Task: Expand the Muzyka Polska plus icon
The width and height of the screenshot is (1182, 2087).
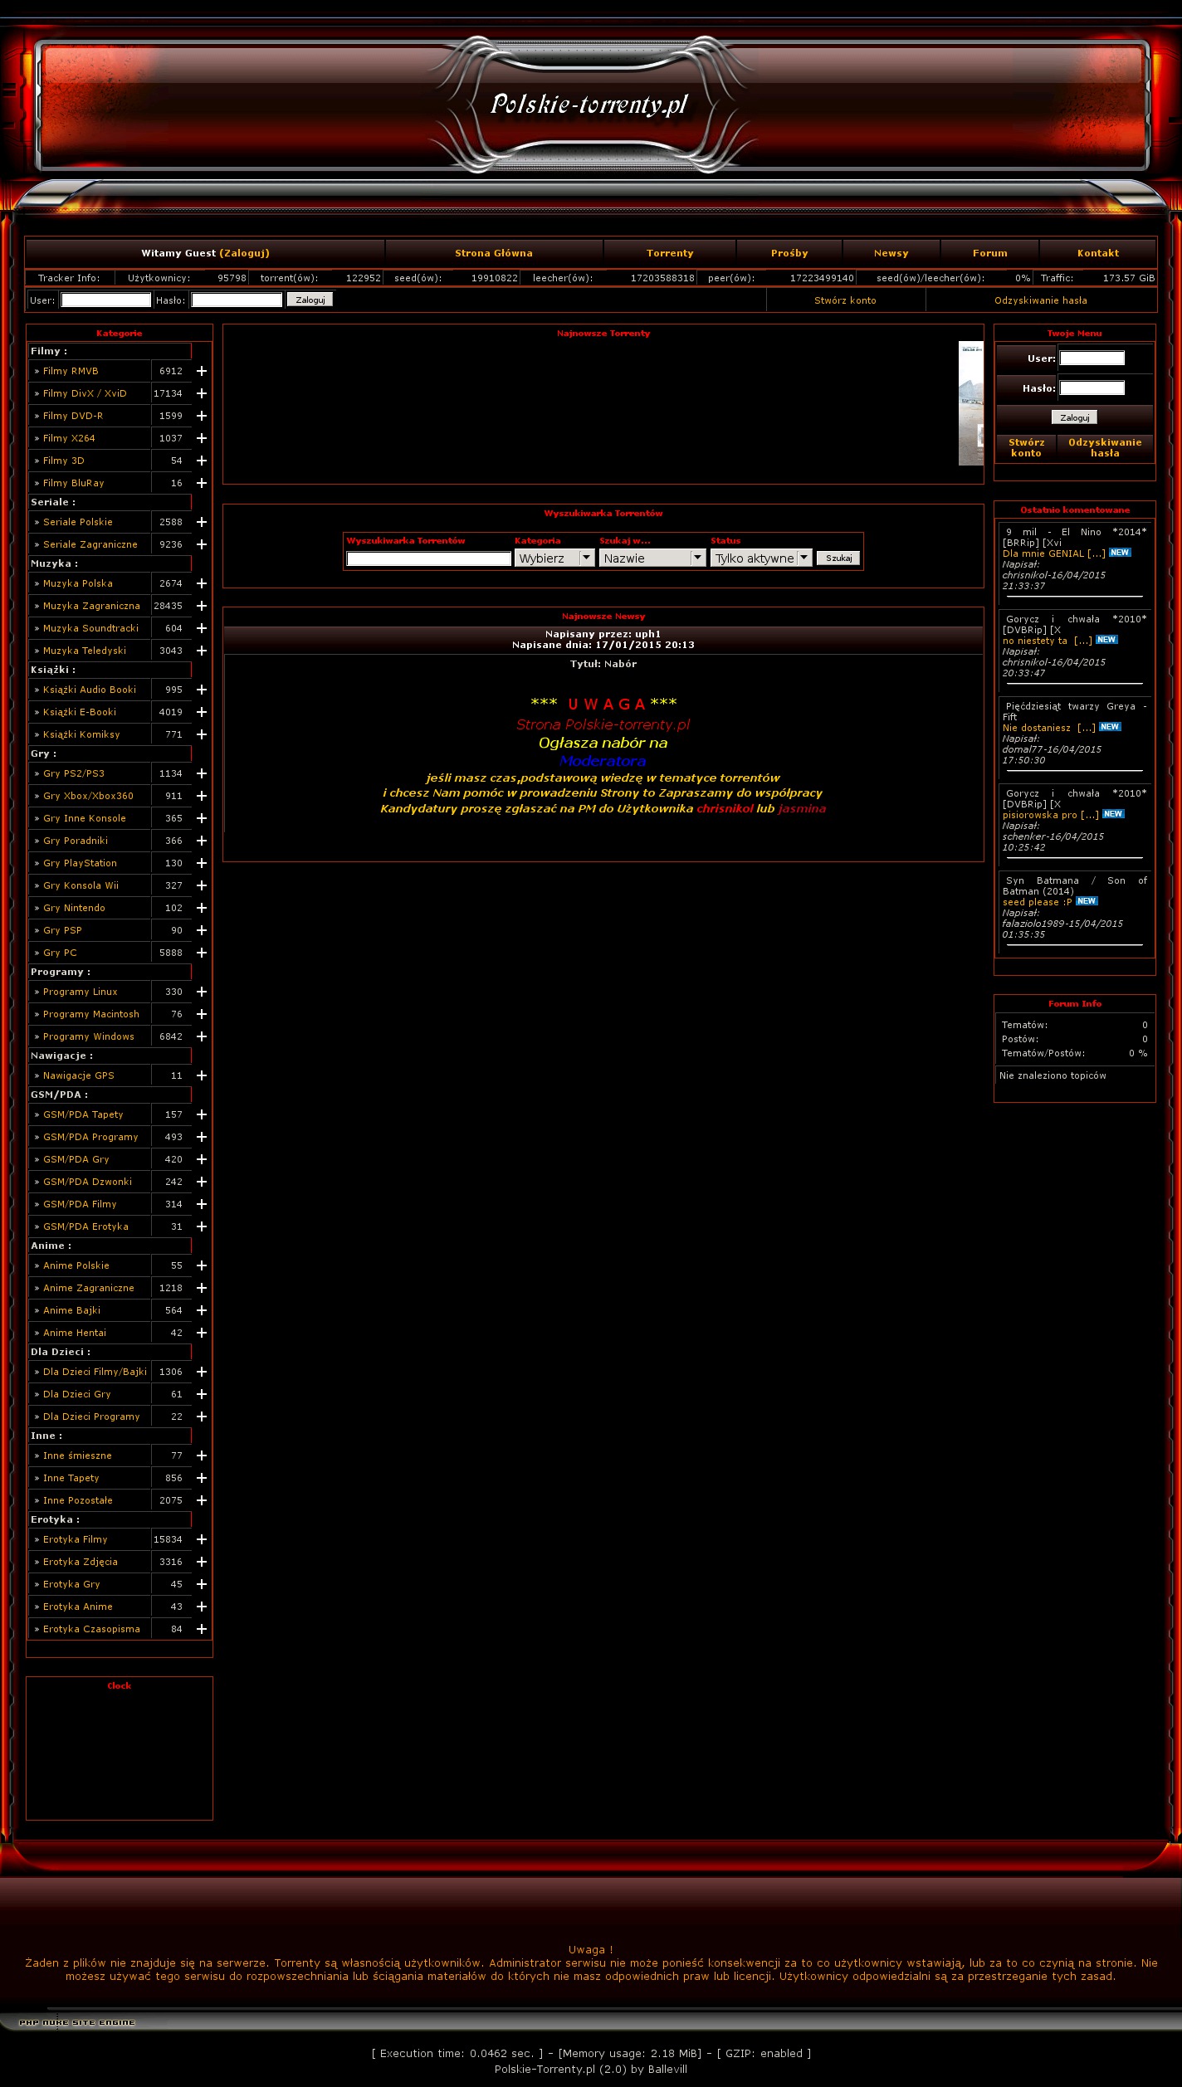Action: (x=202, y=583)
